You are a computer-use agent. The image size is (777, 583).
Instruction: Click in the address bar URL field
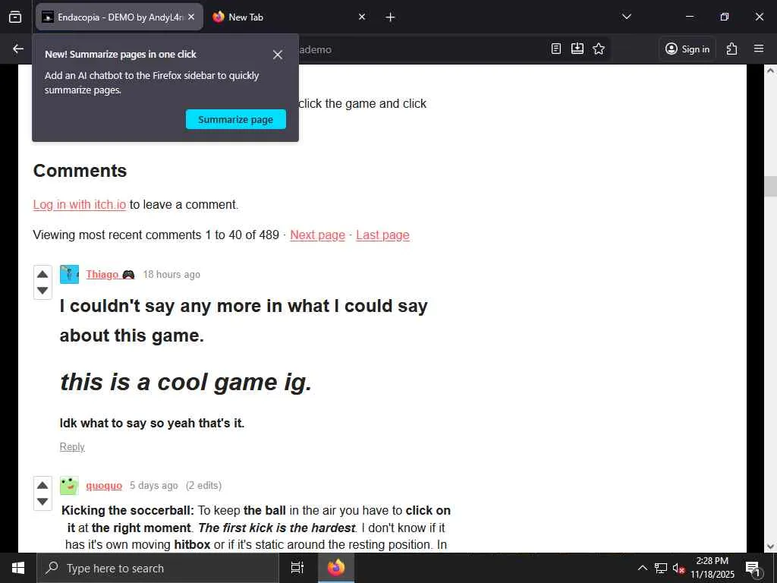[x=421, y=49]
